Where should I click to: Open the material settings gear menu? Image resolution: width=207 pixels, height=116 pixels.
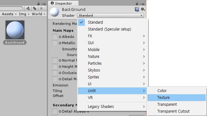pos(143,9)
